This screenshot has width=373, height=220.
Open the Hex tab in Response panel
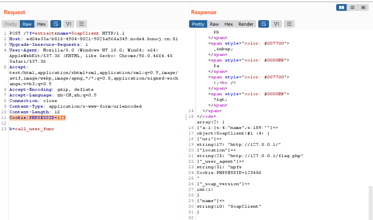(229, 24)
